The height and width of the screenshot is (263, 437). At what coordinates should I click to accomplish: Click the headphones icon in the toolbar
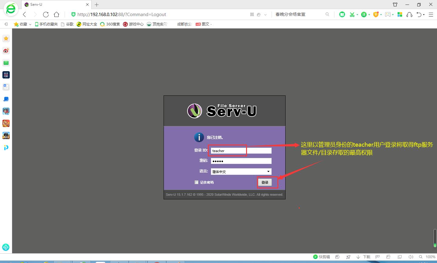(x=409, y=14)
